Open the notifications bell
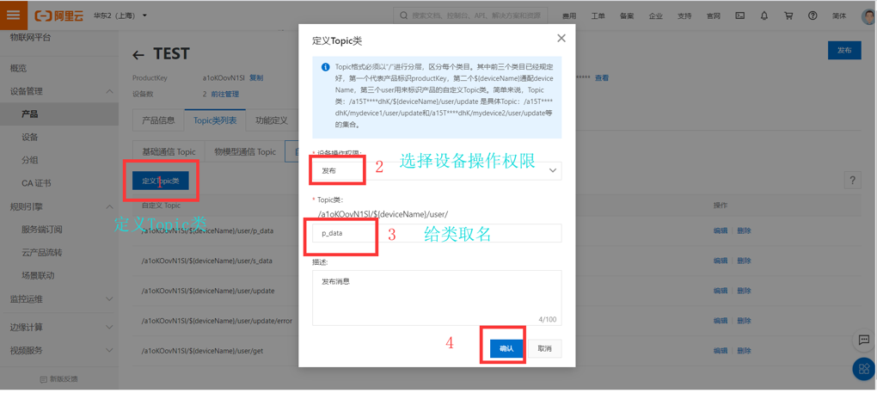The width and height of the screenshot is (877, 393). [x=764, y=15]
